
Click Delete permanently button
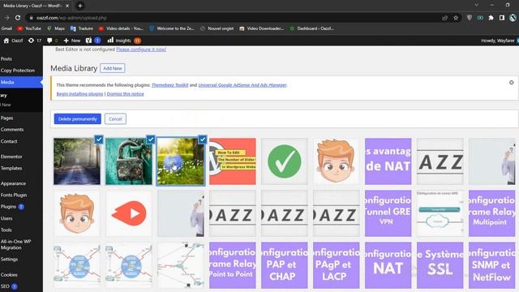pyautogui.click(x=78, y=119)
